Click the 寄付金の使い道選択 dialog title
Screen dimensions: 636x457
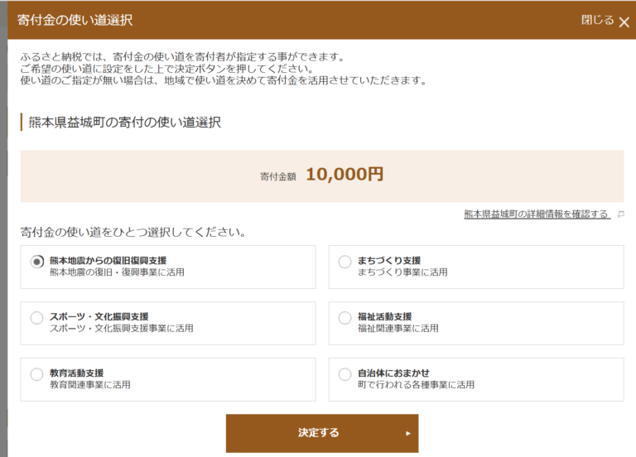75,20
